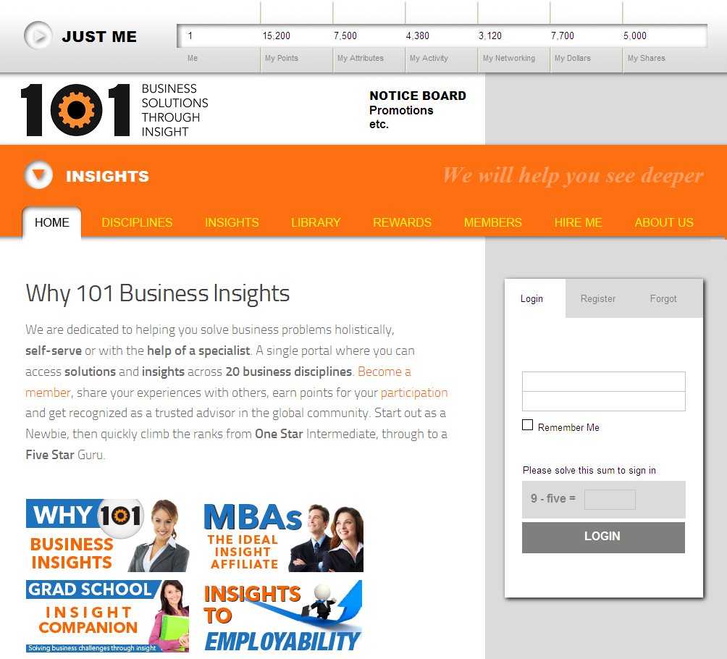Select the My Shares label
The image size is (727, 659).
coord(647,58)
